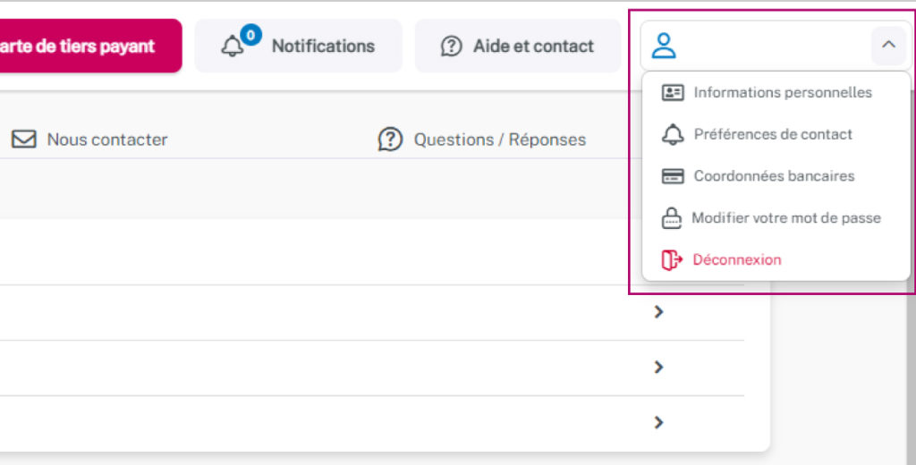This screenshot has width=916, height=465.
Task: Click the bank card icon for Coordonnées bancaires
Action: 673,176
